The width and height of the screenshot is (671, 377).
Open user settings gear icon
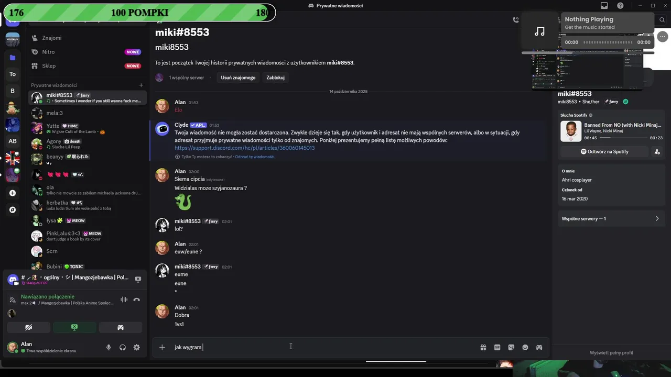coord(137,347)
